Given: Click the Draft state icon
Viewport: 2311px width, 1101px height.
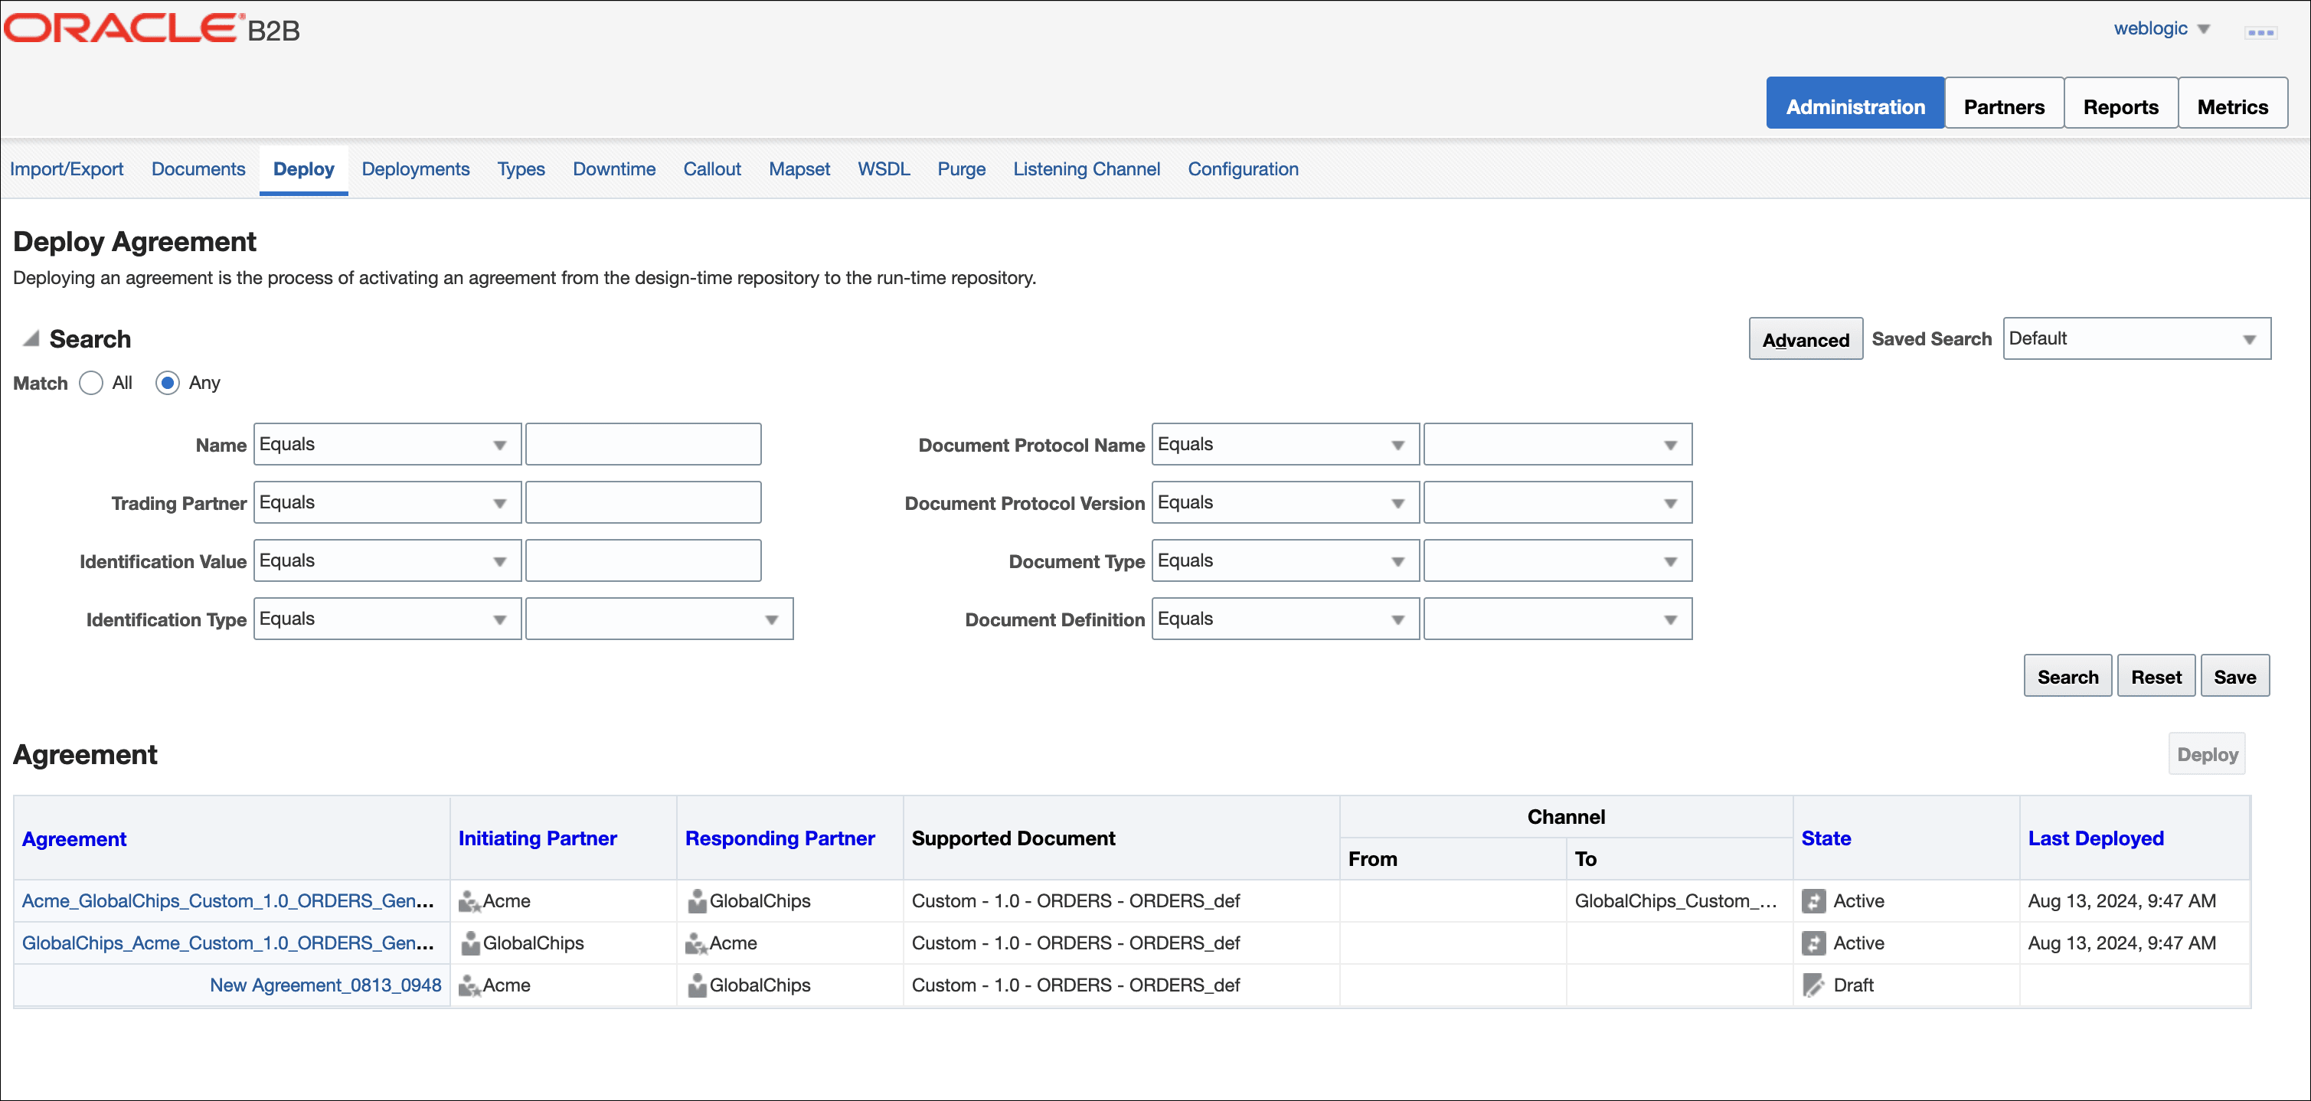Looking at the screenshot, I should coord(1813,985).
